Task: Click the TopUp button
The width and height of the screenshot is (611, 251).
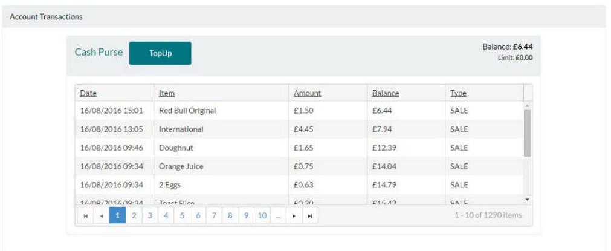Action: 160,53
